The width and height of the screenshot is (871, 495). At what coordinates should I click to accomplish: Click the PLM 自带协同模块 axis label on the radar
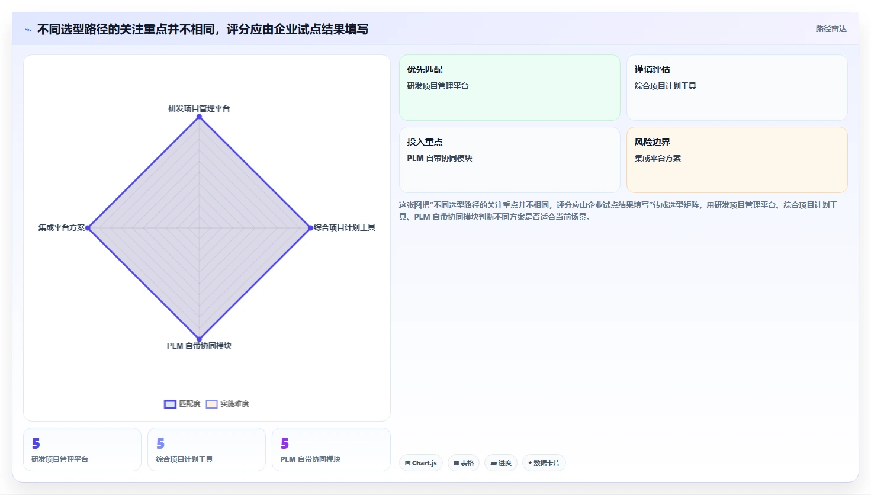pos(199,346)
